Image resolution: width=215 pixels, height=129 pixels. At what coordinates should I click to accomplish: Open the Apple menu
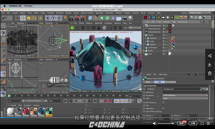coord(5,6)
